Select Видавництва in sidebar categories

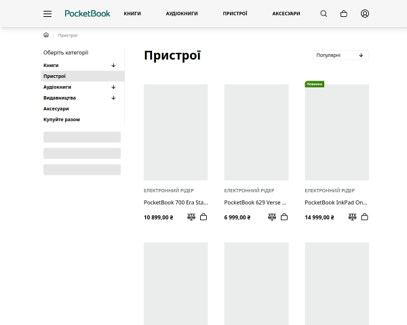(x=60, y=98)
